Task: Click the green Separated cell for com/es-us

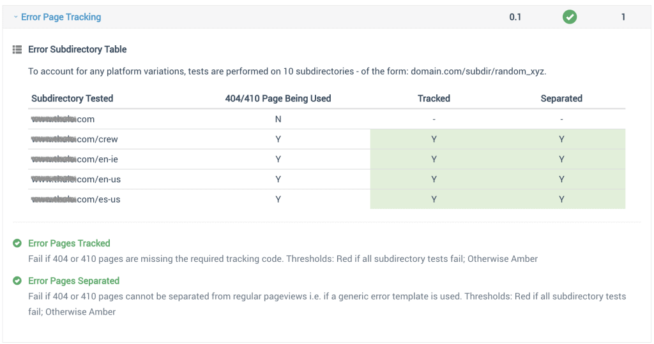Action: coord(561,199)
